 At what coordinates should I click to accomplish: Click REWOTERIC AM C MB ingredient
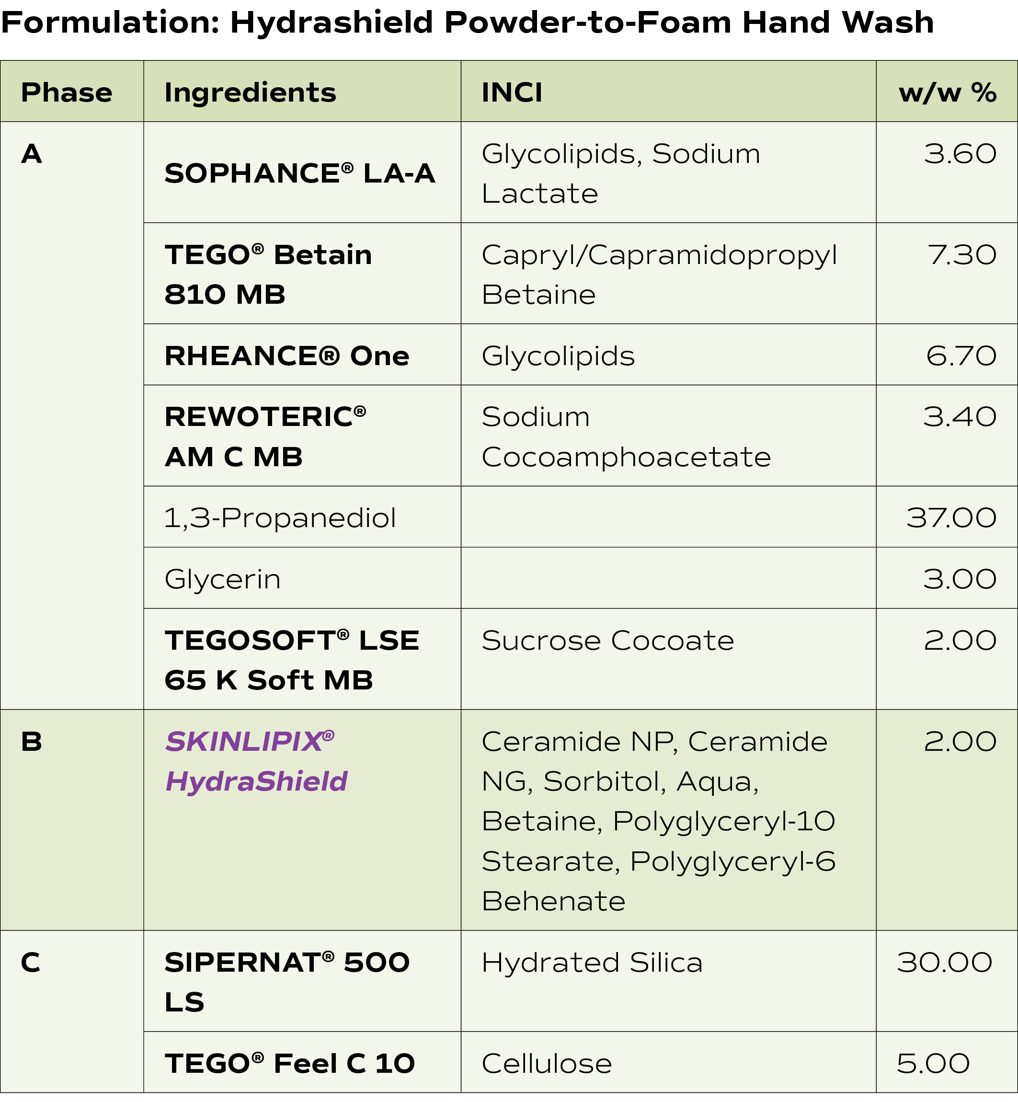265,436
